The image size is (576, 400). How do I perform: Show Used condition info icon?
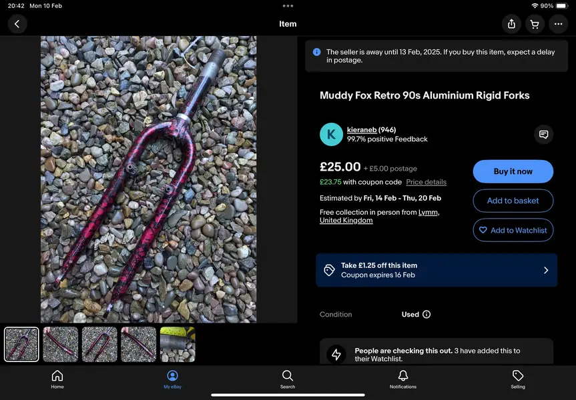tap(426, 315)
